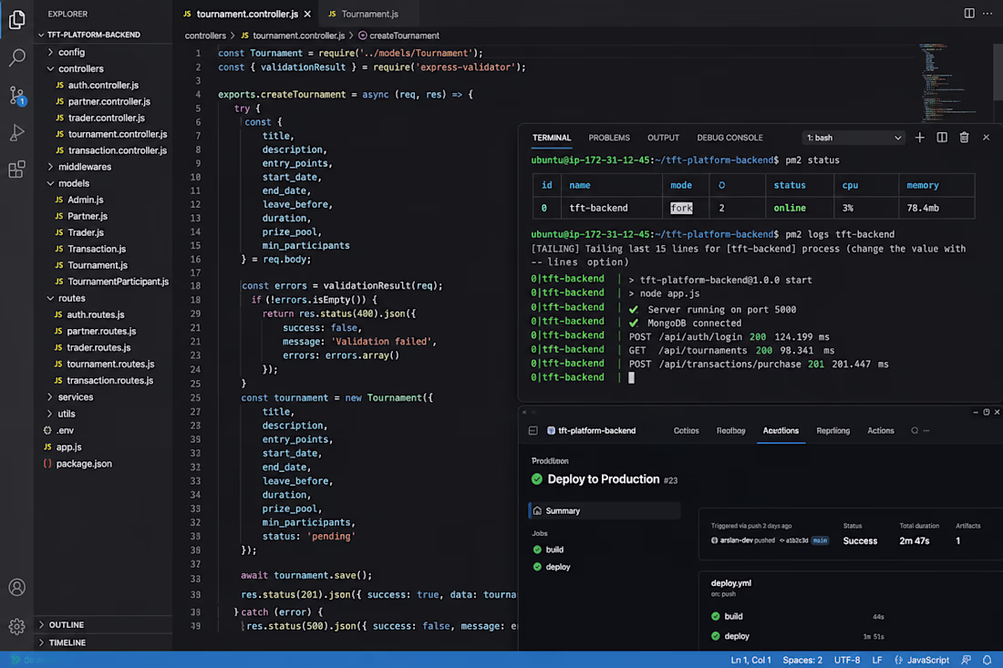Expand the services folder
This screenshot has height=668, width=1003.
76,397
